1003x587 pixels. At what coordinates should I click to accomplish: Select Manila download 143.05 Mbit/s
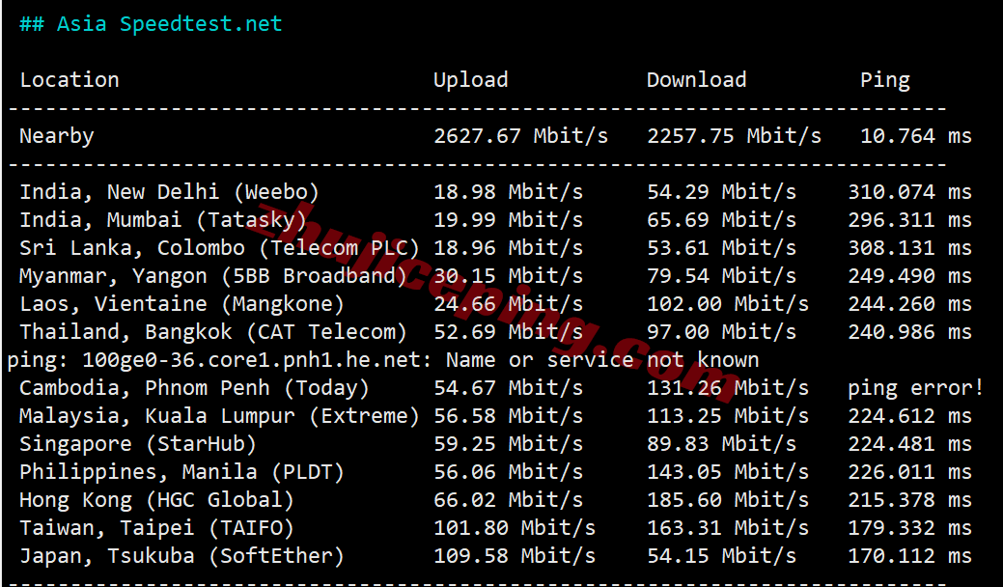728,472
